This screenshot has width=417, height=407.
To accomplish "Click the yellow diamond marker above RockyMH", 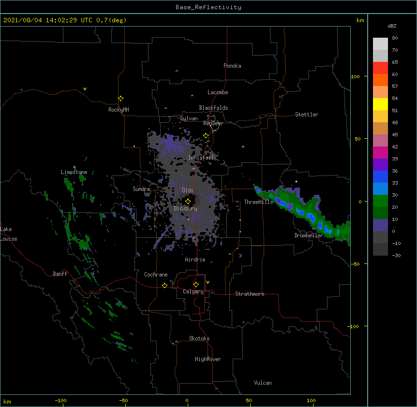I will point(120,99).
